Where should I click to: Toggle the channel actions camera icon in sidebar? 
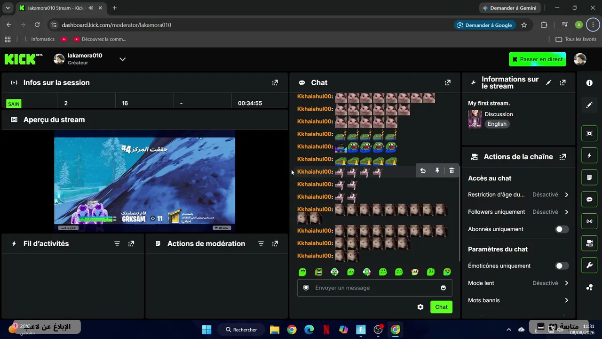pyautogui.click(x=589, y=243)
